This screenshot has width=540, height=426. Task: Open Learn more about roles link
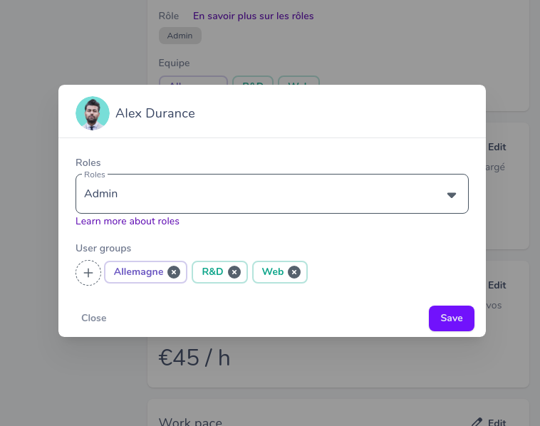click(x=128, y=221)
